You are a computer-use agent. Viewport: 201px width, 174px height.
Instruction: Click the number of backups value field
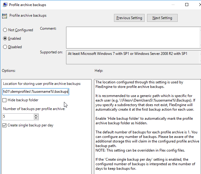point(18,117)
